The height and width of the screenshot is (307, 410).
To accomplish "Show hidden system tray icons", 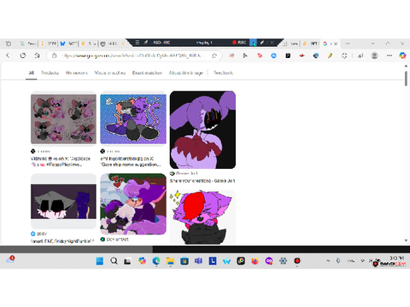I will (x=328, y=261).
